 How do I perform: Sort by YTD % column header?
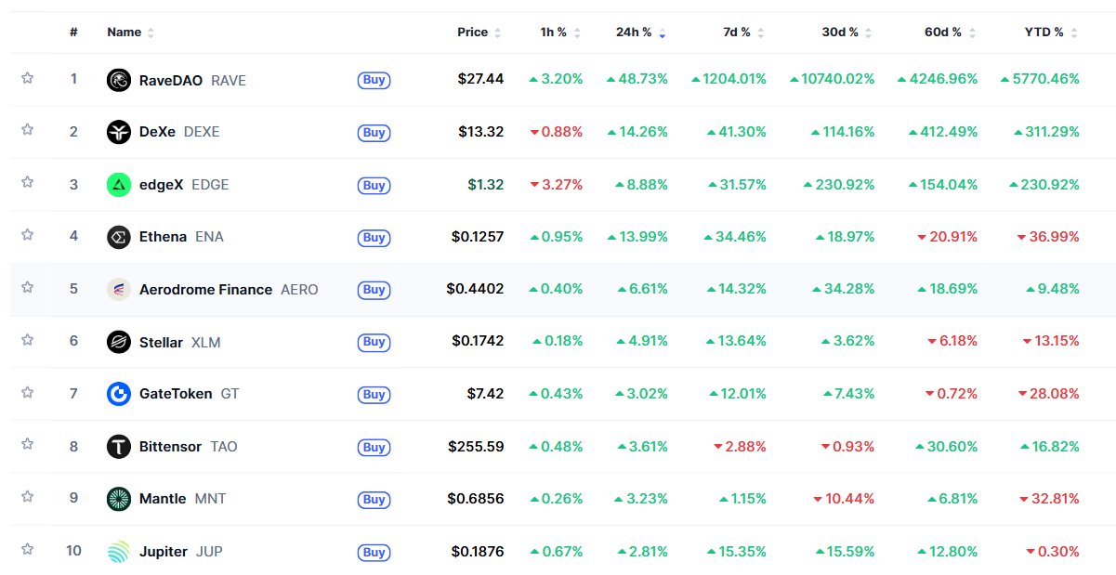(1044, 33)
